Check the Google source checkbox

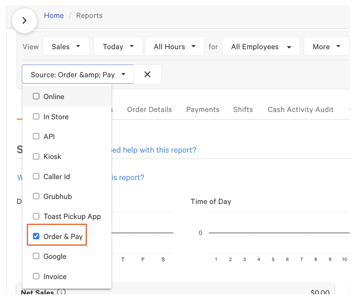pyautogui.click(x=36, y=256)
